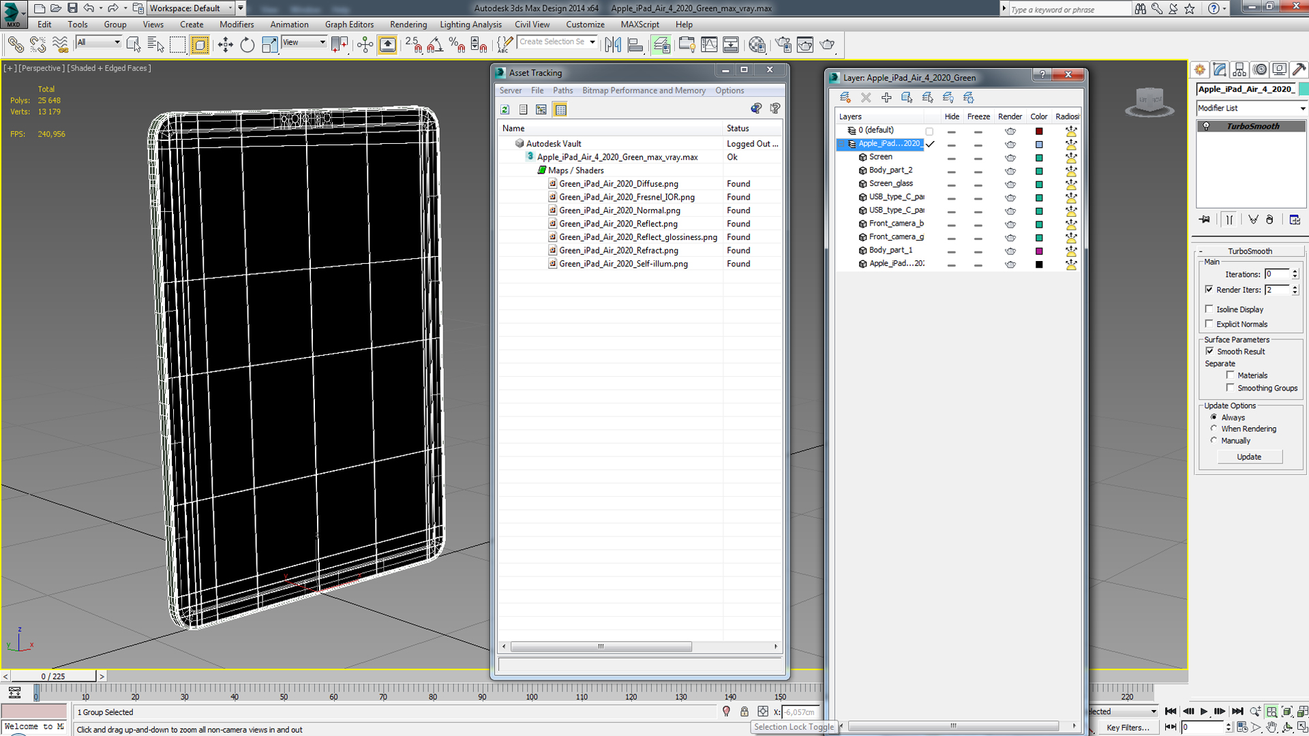Image resolution: width=1309 pixels, height=736 pixels.
Task: Click Configure Modifier Sets icon
Action: tap(1295, 219)
